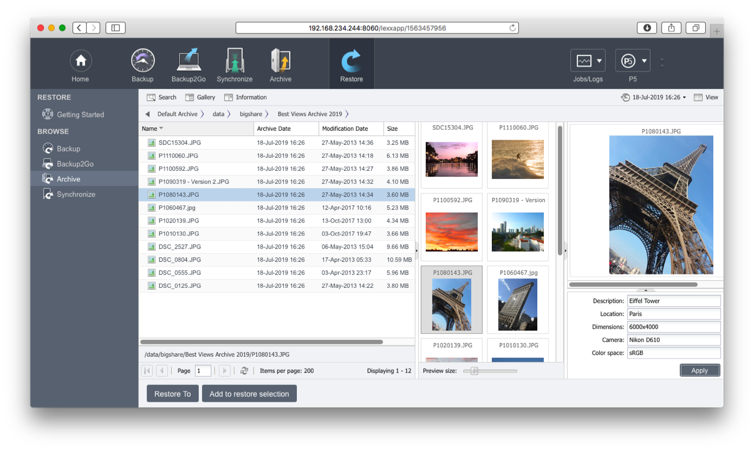This screenshot has height=451, width=754.
Task: Click Add to restore selection button
Action: [249, 394]
